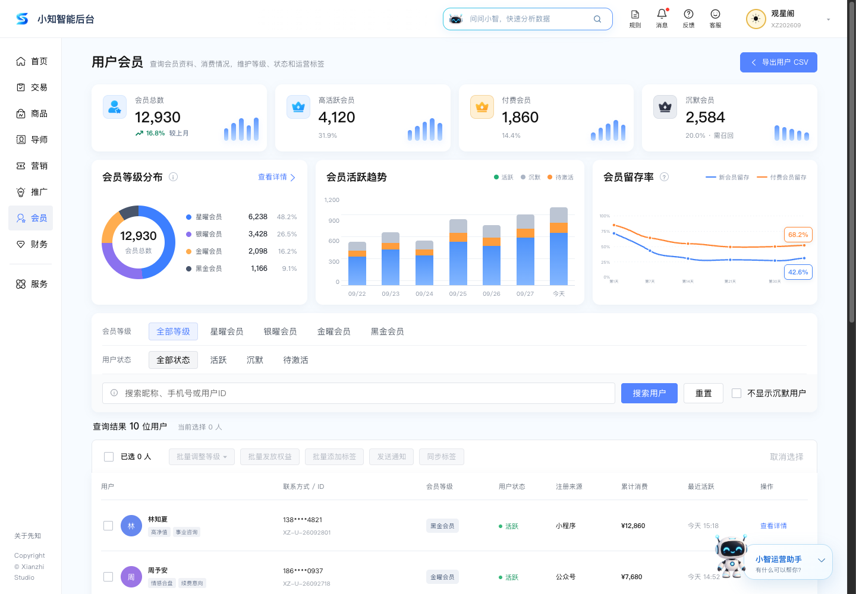
Task: Click the info icon beside 会员等级分布
Action: [x=174, y=176]
